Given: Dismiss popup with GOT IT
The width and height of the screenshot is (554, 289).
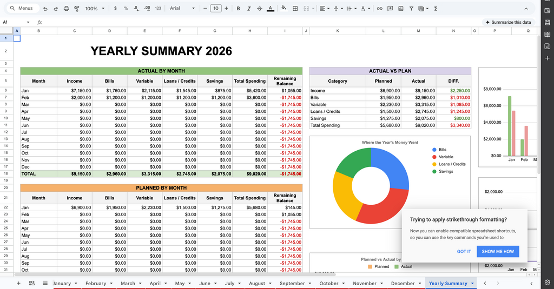Looking at the screenshot, I should [464, 252].
